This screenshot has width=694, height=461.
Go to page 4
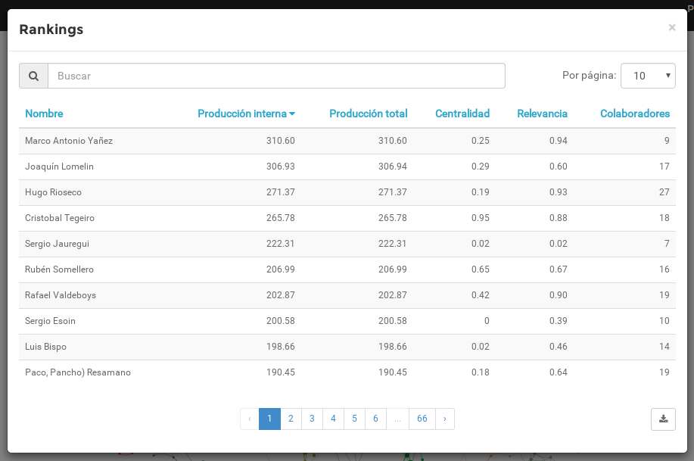pyautogui.click(x=333, y=419)
